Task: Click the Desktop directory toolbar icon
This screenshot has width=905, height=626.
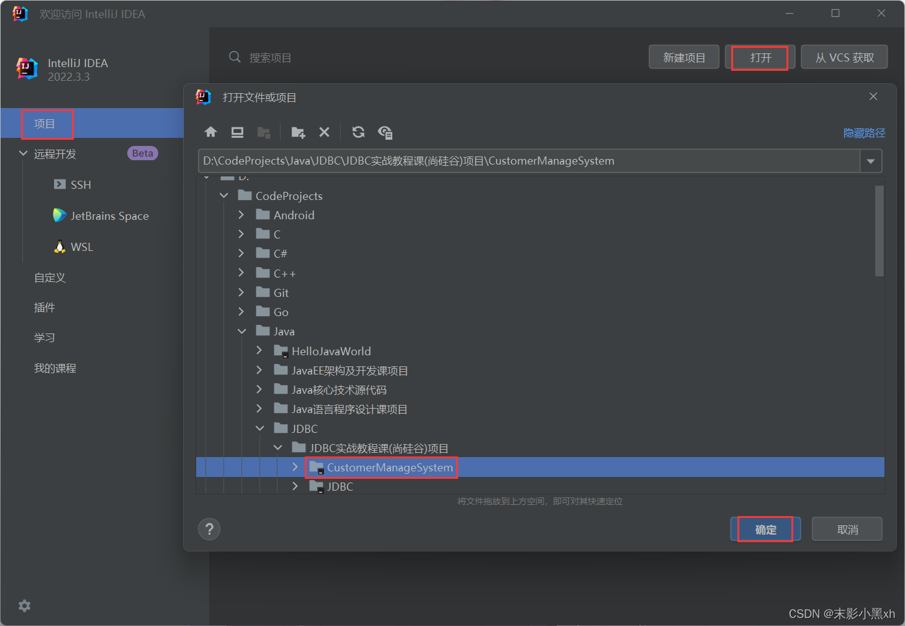Action: coord(237,132)
